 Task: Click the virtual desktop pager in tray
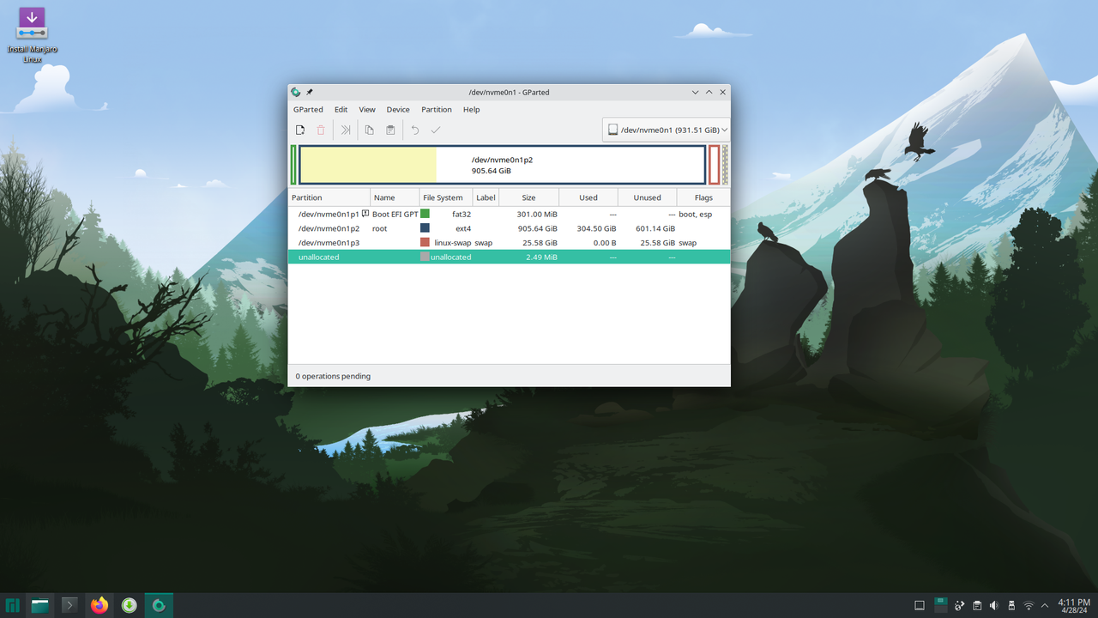(940, 605)
